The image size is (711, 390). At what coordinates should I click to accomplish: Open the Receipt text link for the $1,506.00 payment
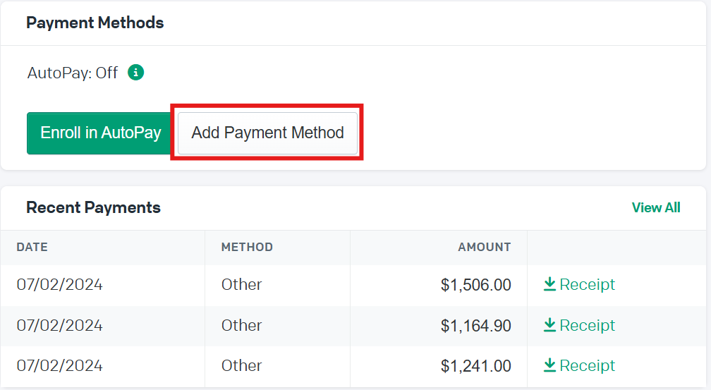coord(587,284)
